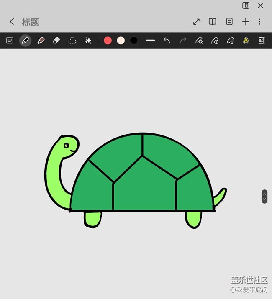The height and width of the screenshot is (299, 272).
Task: Open the handwriting-to-text conversion tool
Action: tap(230, 41)
